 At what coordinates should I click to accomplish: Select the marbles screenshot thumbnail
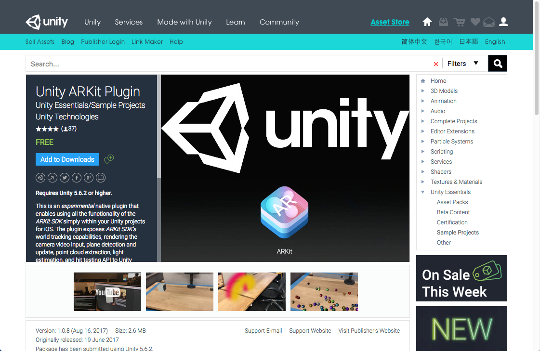(x=324, y=292)
